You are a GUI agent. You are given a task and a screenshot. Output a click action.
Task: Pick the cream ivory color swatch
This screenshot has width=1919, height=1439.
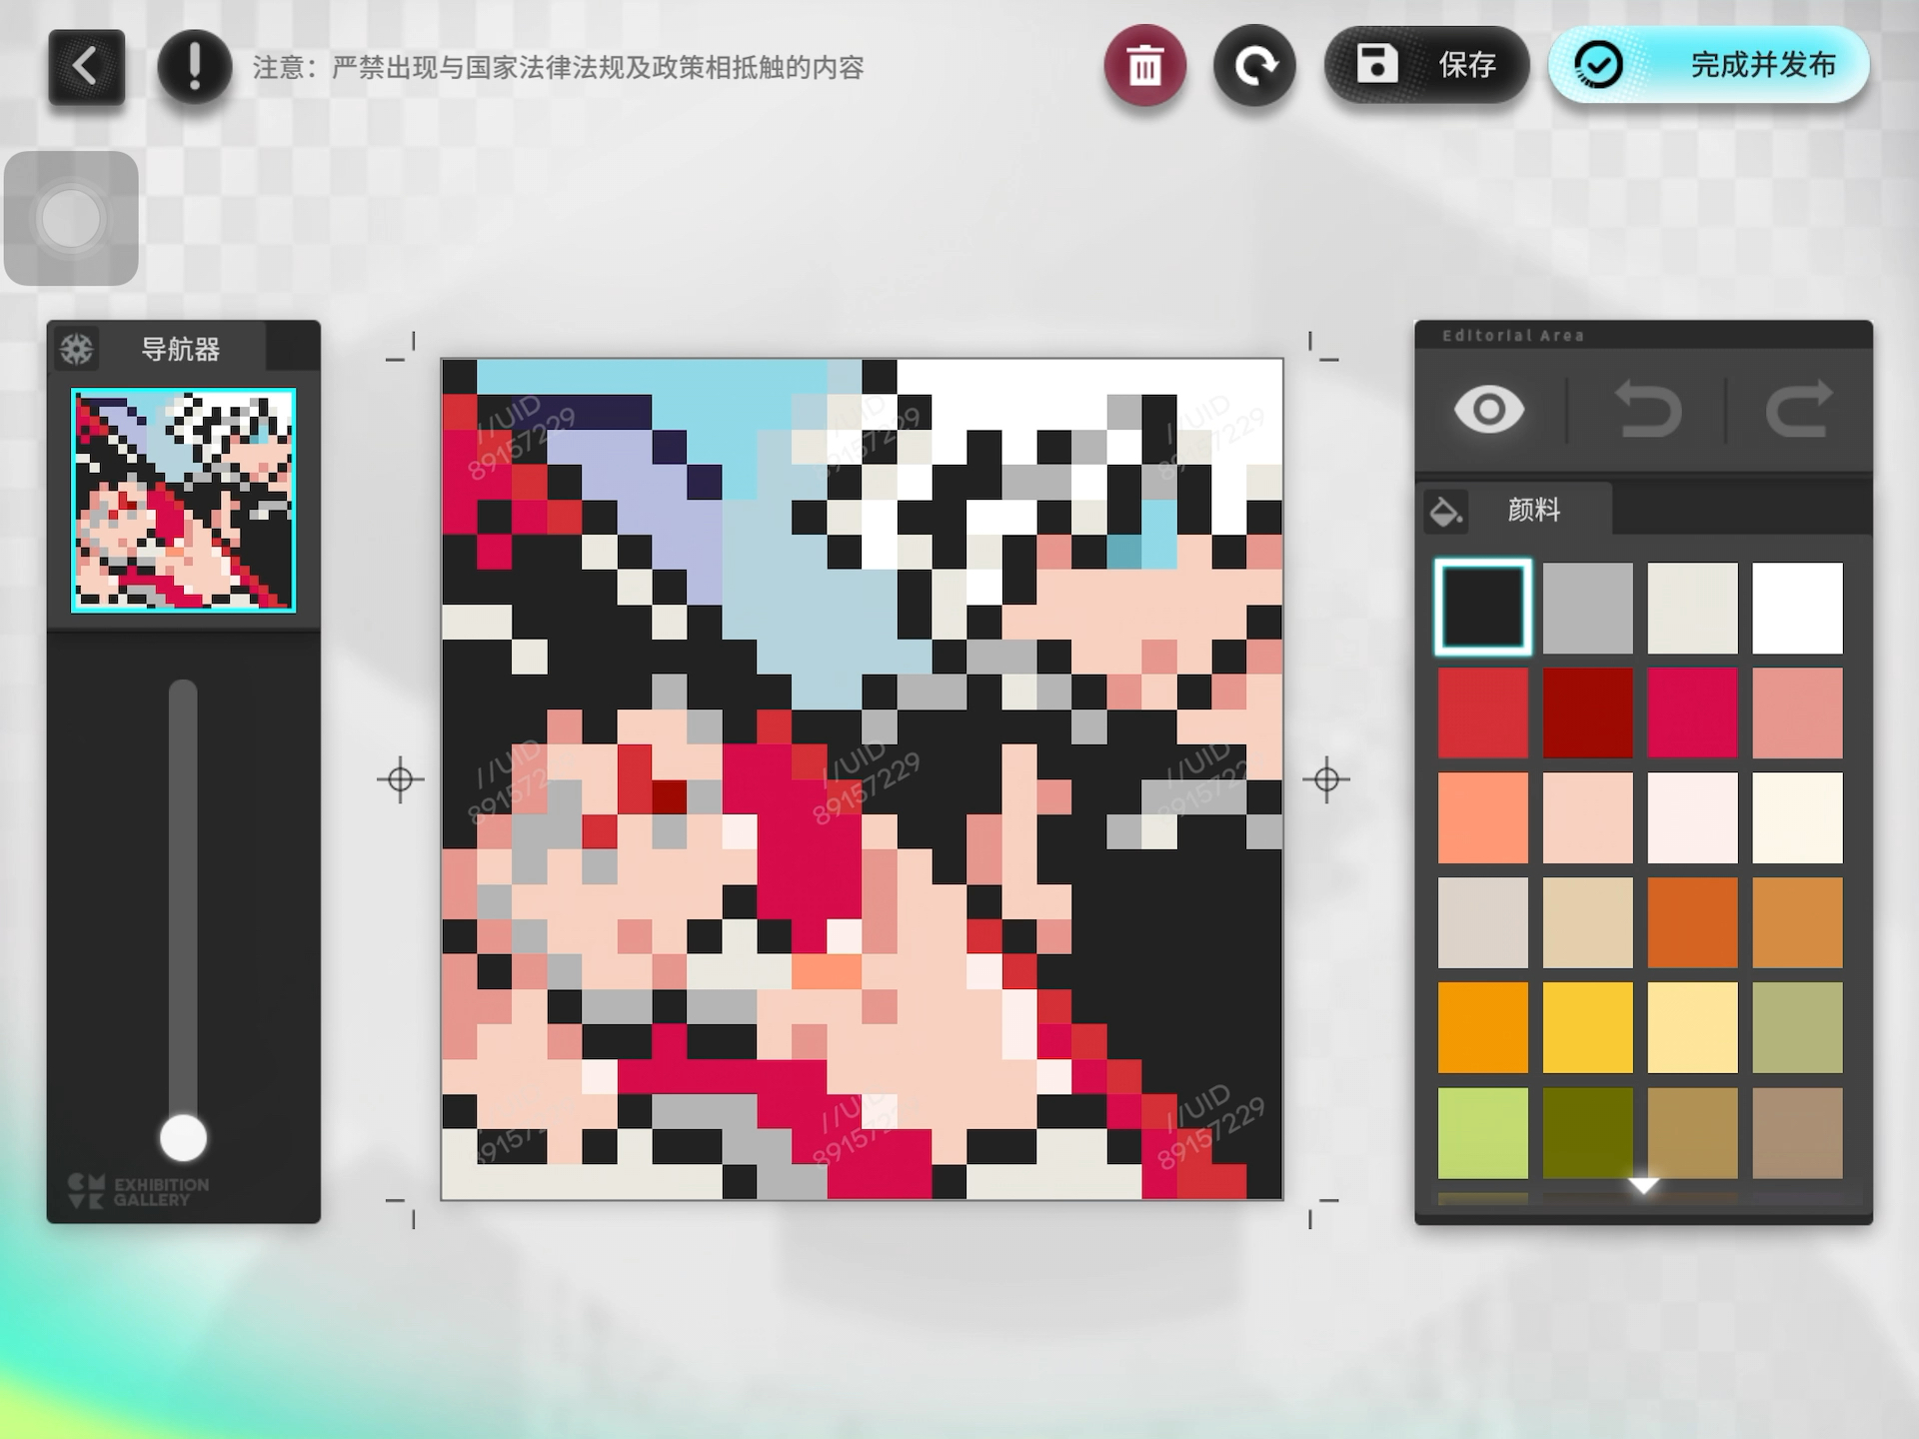(x=1798, y=817)
